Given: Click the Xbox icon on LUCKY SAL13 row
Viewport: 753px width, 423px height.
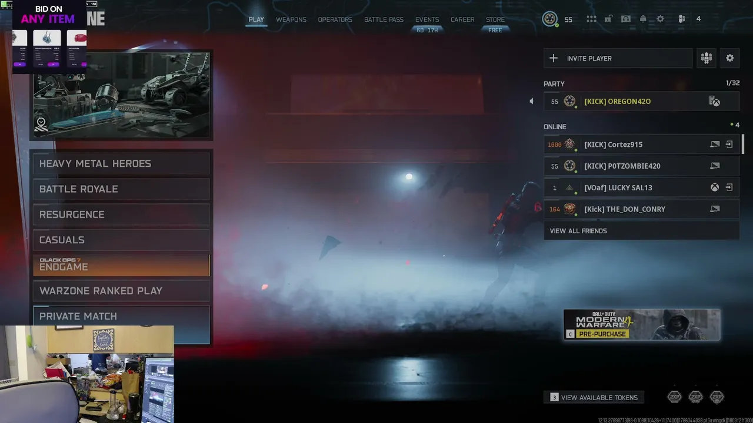Looking at the screenshot, I should 714,188.
